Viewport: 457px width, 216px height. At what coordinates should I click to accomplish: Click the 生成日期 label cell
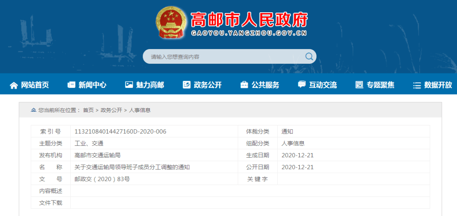258,156
